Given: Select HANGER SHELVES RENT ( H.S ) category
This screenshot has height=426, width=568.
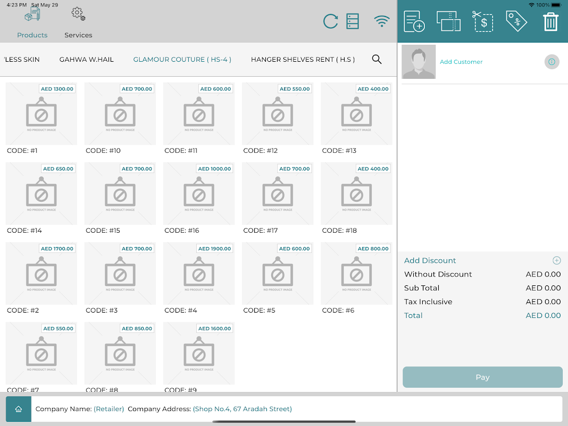Looking at the screenshot, I should (303, 60).
